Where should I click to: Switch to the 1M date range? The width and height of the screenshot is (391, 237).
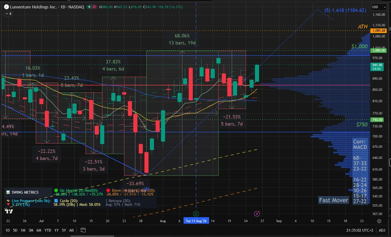coord(23,230)
